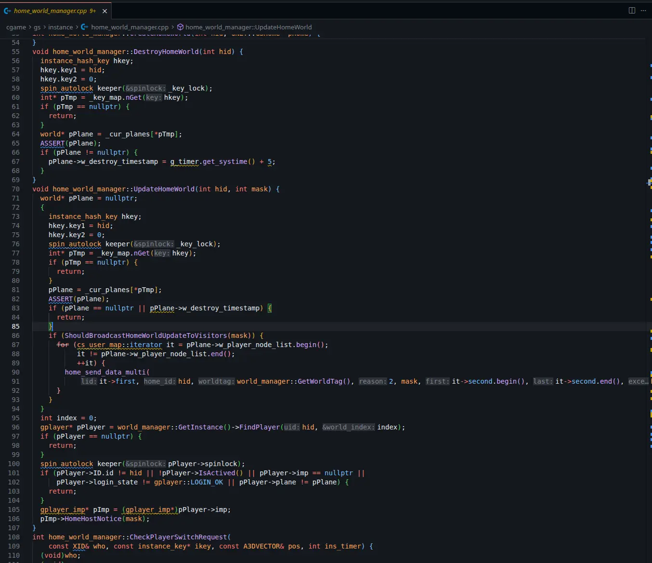Click HomeHostNotice call on line 106
Screen dimensions: 652x563
click(93, 519)
